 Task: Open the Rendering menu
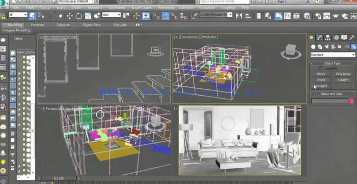click(166, 8)
